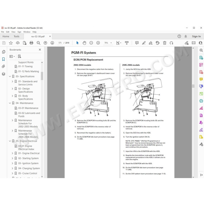Click the scroll mode toolbar icon
Viewport: 204px width, 204px height.
(x=126, y=43)
